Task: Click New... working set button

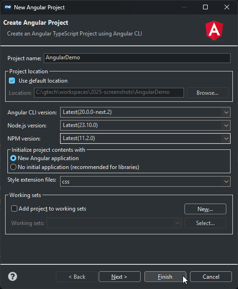Action: click(205, 209)
